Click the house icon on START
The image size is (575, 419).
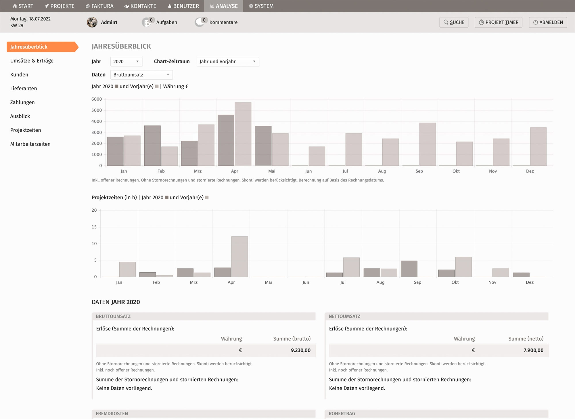click(15, 6)
